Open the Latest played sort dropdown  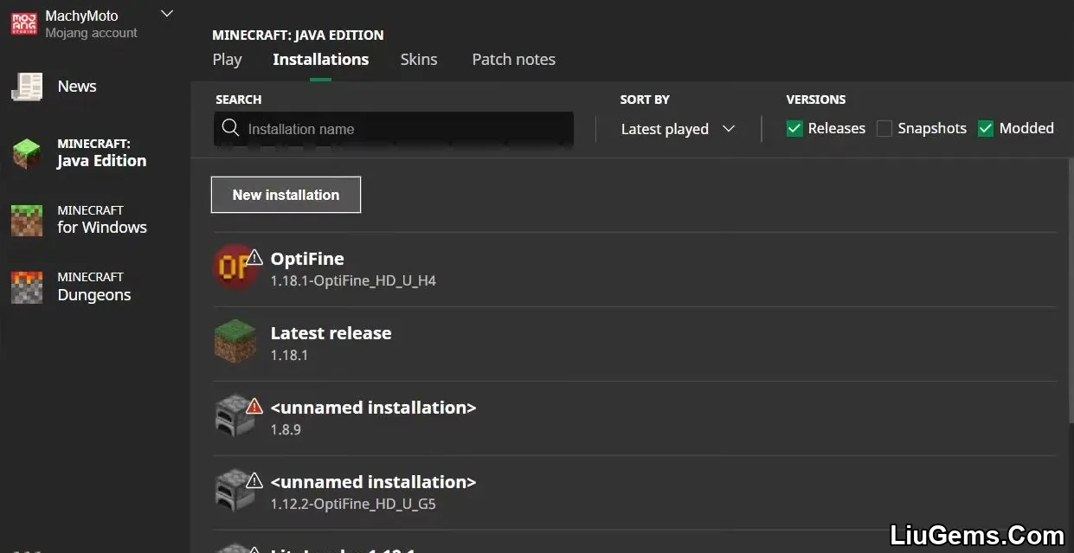tap(678, 129)
